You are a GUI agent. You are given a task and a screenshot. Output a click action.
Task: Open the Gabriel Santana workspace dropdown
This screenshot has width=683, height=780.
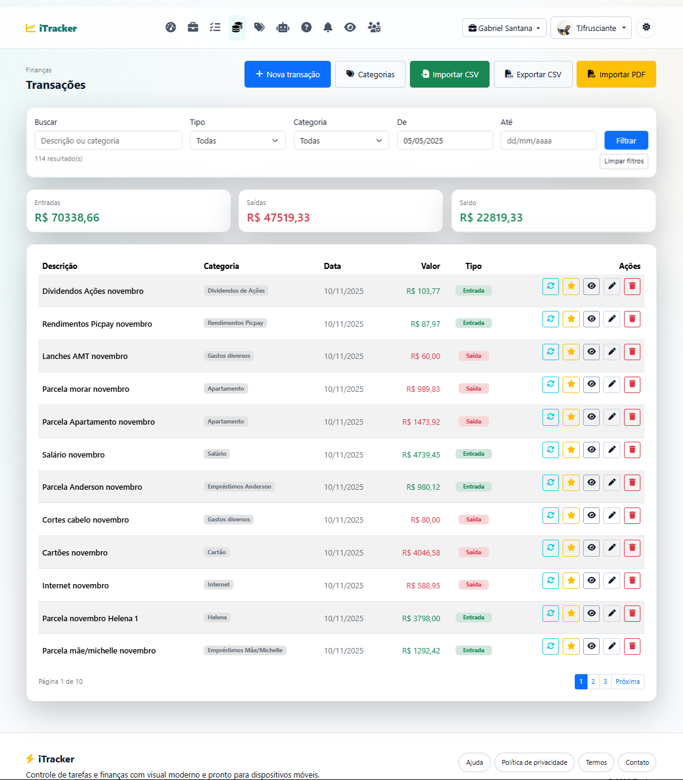pyautogui.click(x=504, y=28)
